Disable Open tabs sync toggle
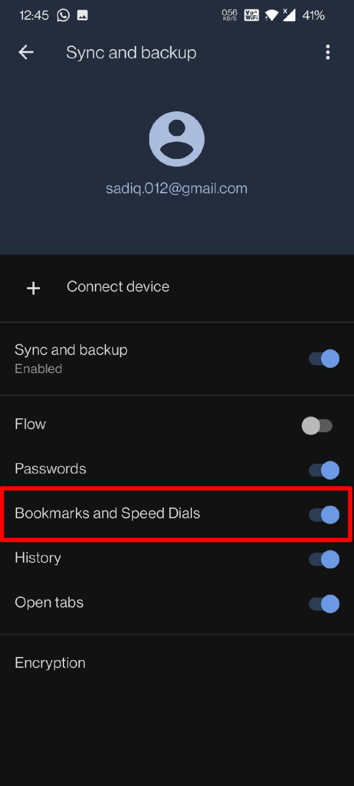 [324, 604]
